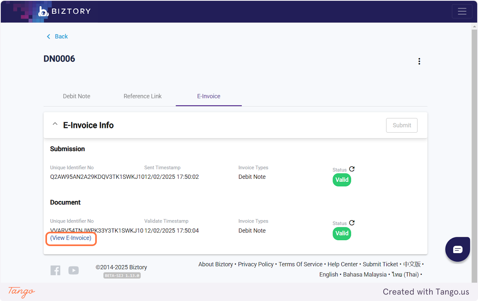Screen dimensions: 478x301
Task: Select the validate timestamp 12/02/2025 17:50:04
Action: (x=171, y=231)
